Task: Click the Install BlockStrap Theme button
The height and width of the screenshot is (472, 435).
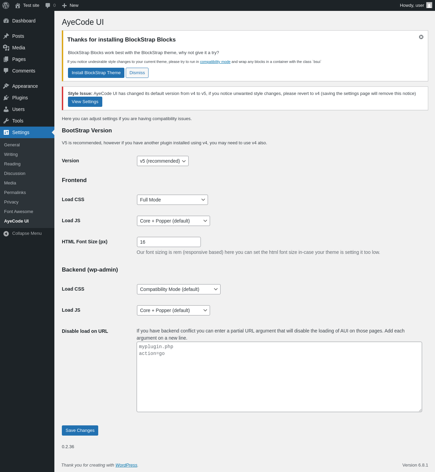Action: (x=96, y=73)
